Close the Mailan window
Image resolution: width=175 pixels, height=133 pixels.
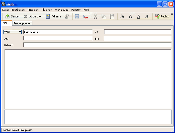click(171, 4)
